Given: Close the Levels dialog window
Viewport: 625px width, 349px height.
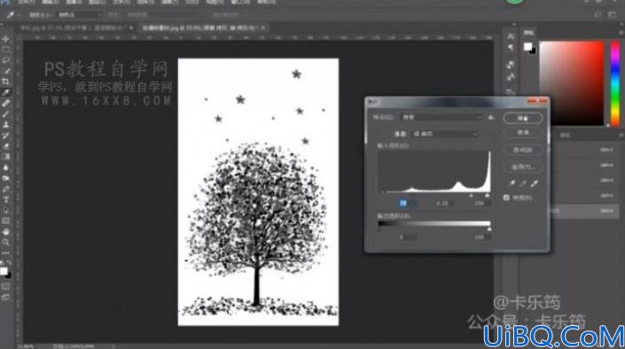Looking at the screenshot, I should 537,101.
